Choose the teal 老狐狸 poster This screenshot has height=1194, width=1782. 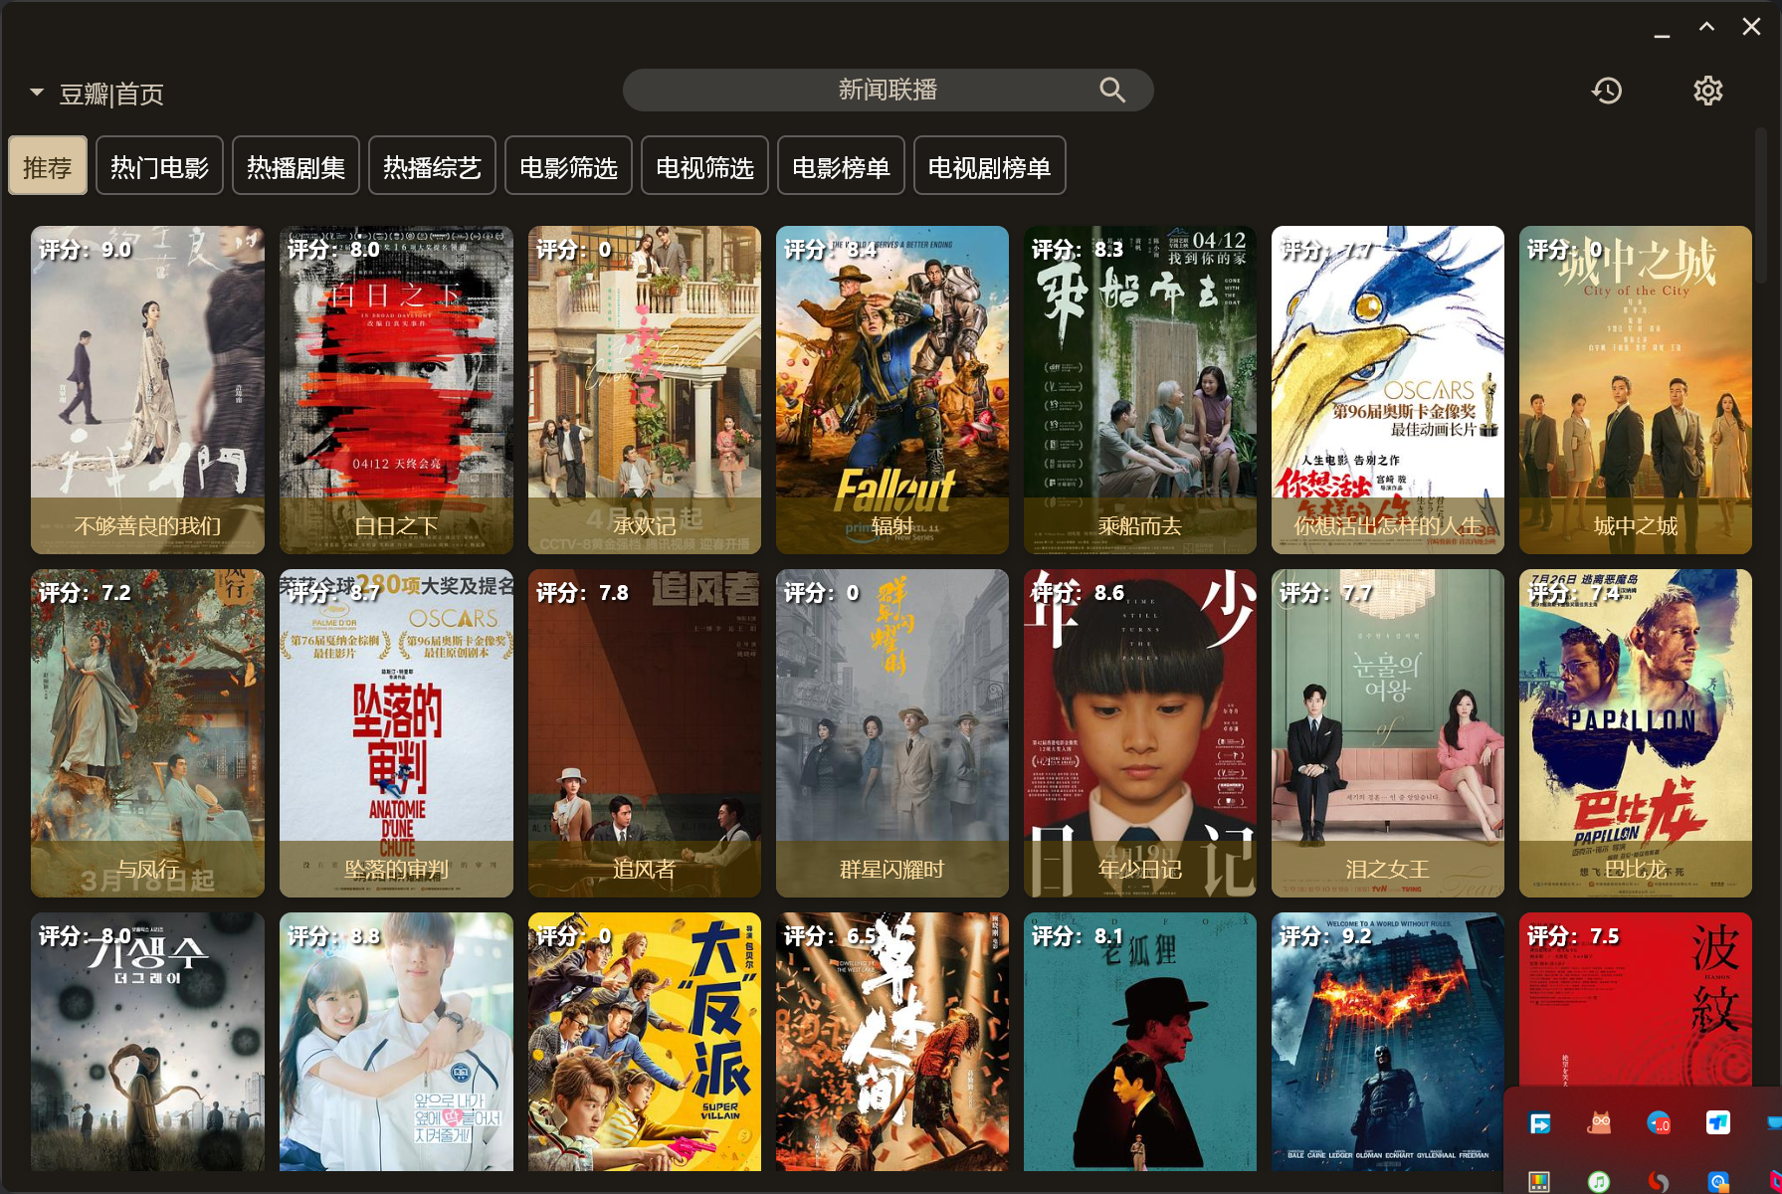click(1139, 1042)
